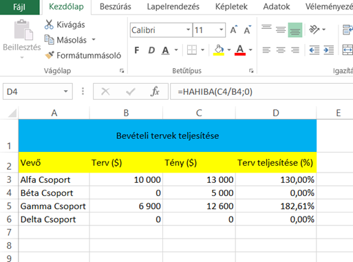Image resolution: width=353 pixels, height=262 pixels.
Task: Switch to the Kezdőlap tab
Action: click(66, 7)
